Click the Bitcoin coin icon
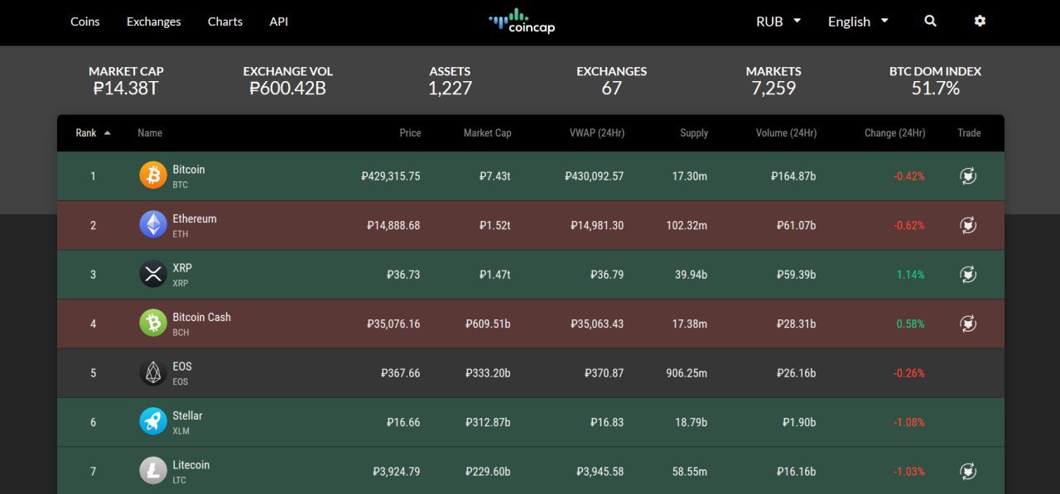Image resolution: width=1060 pixels, height=494 pixels. click(153, 175)
